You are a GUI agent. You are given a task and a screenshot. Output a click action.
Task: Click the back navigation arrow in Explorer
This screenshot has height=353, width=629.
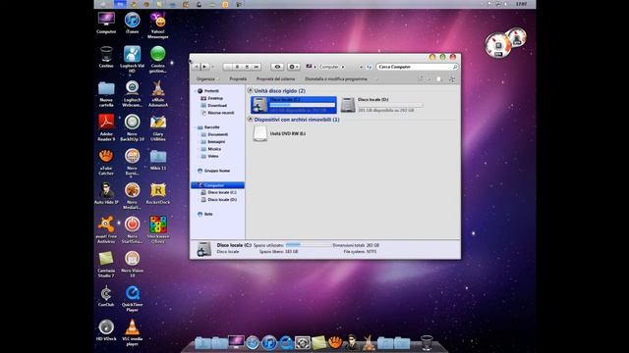[x=197, y=67]
